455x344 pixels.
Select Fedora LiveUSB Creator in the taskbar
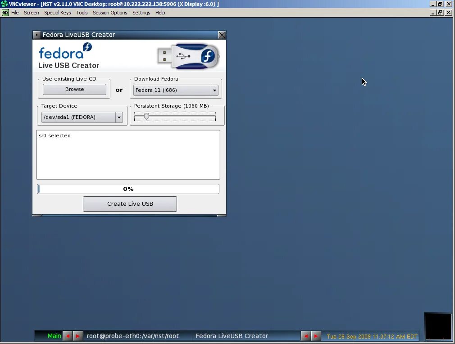click(x=232, y=336)
